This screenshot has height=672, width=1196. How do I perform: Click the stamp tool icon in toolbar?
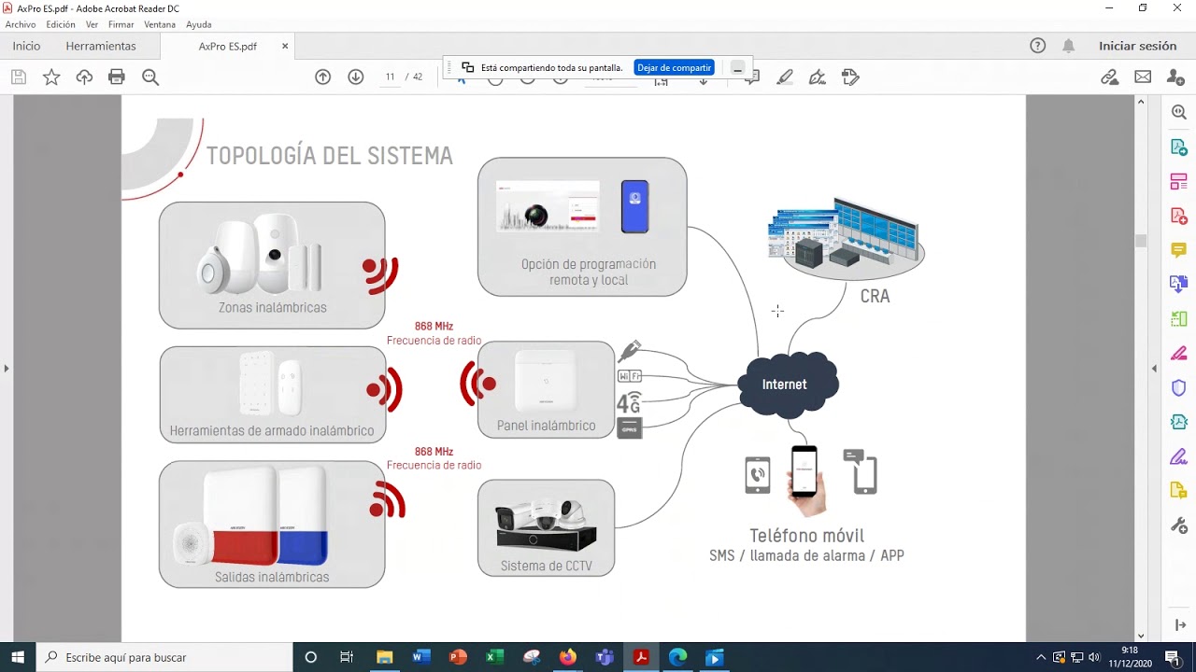(x=850, y=77)
